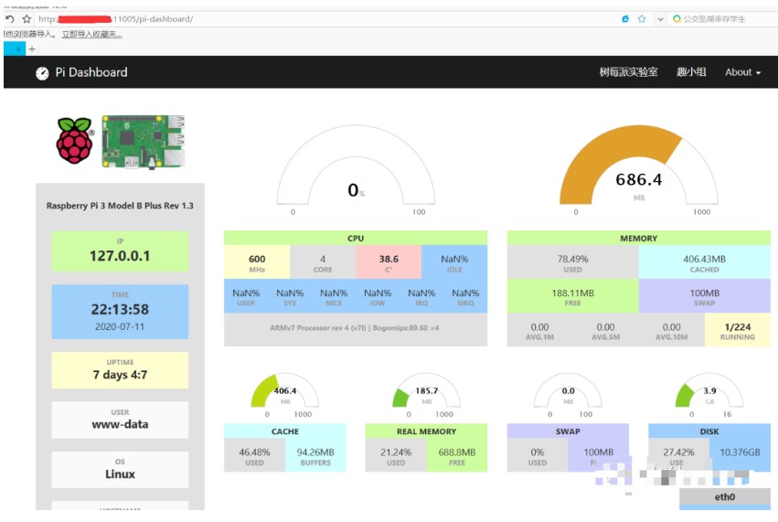This screenshot has height=522, width=778.
Task: Click the 600 MHz CPU frequency cell
Action: click(257, 262)
